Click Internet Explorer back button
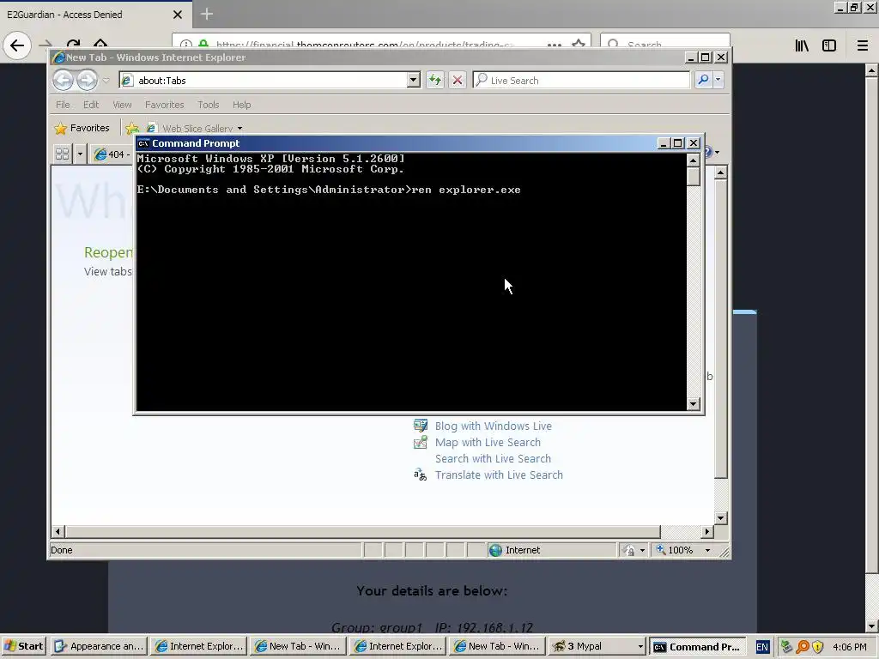Screen dimensions: 879x659 coord(63,80)
